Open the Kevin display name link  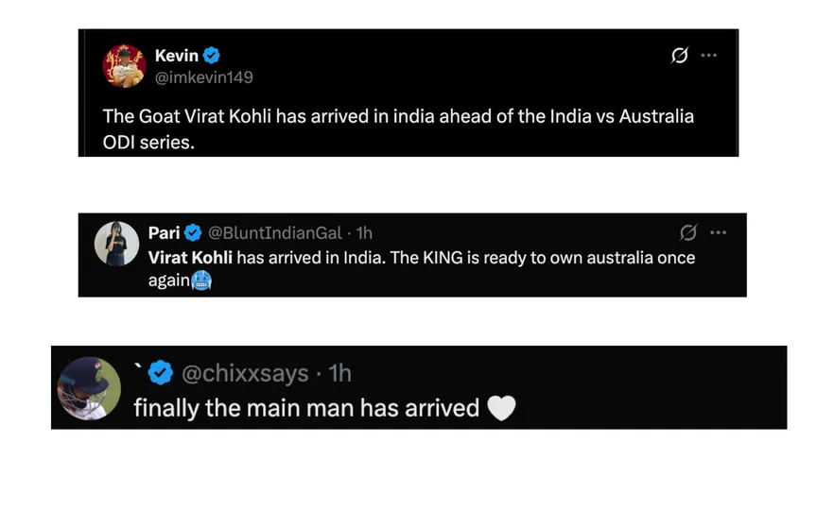coord(176,57)
